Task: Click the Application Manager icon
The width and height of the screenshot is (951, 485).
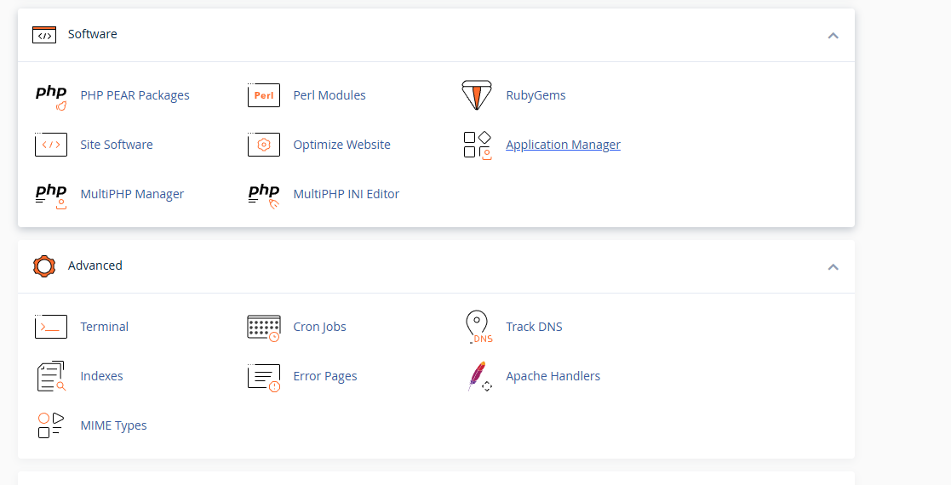Action: click(x=477, y=145)
